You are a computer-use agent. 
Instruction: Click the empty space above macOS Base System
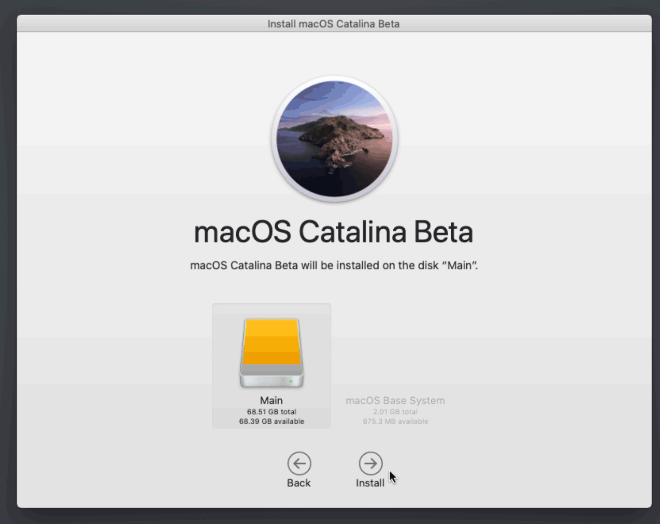pos(395,347)
